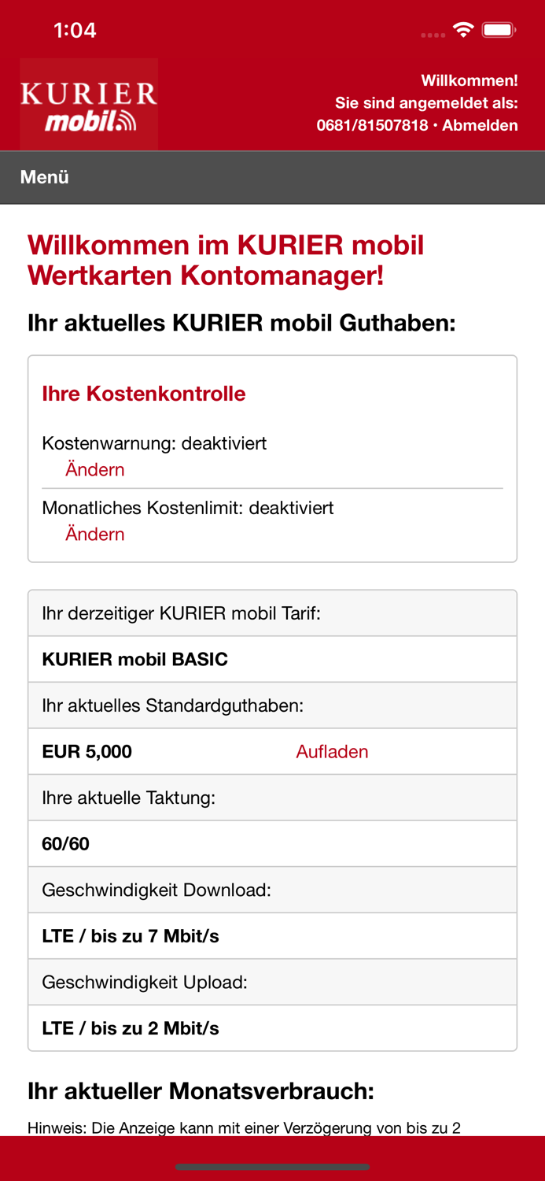
Task: Click the battery indicator
Action: click(x=499, y=28)
